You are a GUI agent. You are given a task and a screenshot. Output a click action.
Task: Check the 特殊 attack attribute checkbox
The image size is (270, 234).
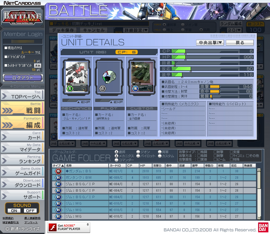(231, 160)
